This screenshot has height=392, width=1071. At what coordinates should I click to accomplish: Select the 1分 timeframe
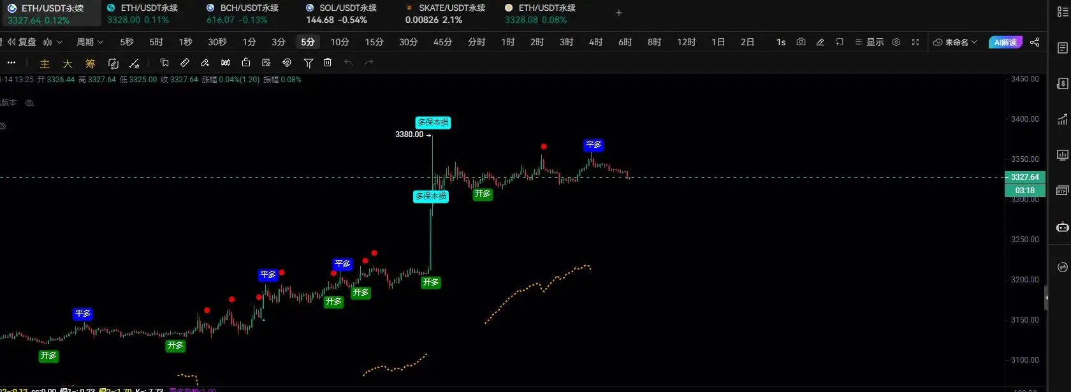[249, 42]
